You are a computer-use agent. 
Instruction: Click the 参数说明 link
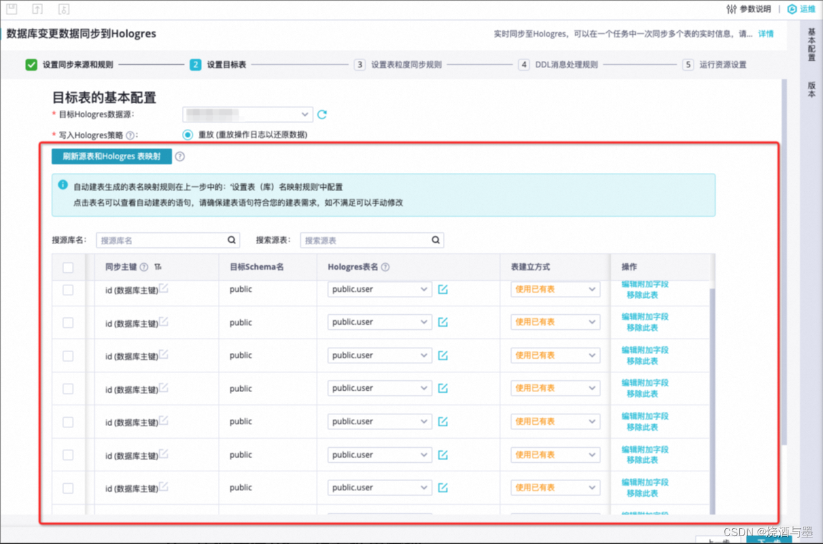click(x=755, y=9)
